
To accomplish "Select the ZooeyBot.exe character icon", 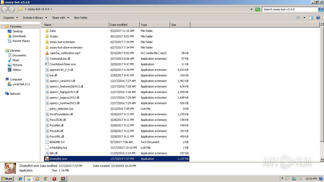I will pos(47,159).
